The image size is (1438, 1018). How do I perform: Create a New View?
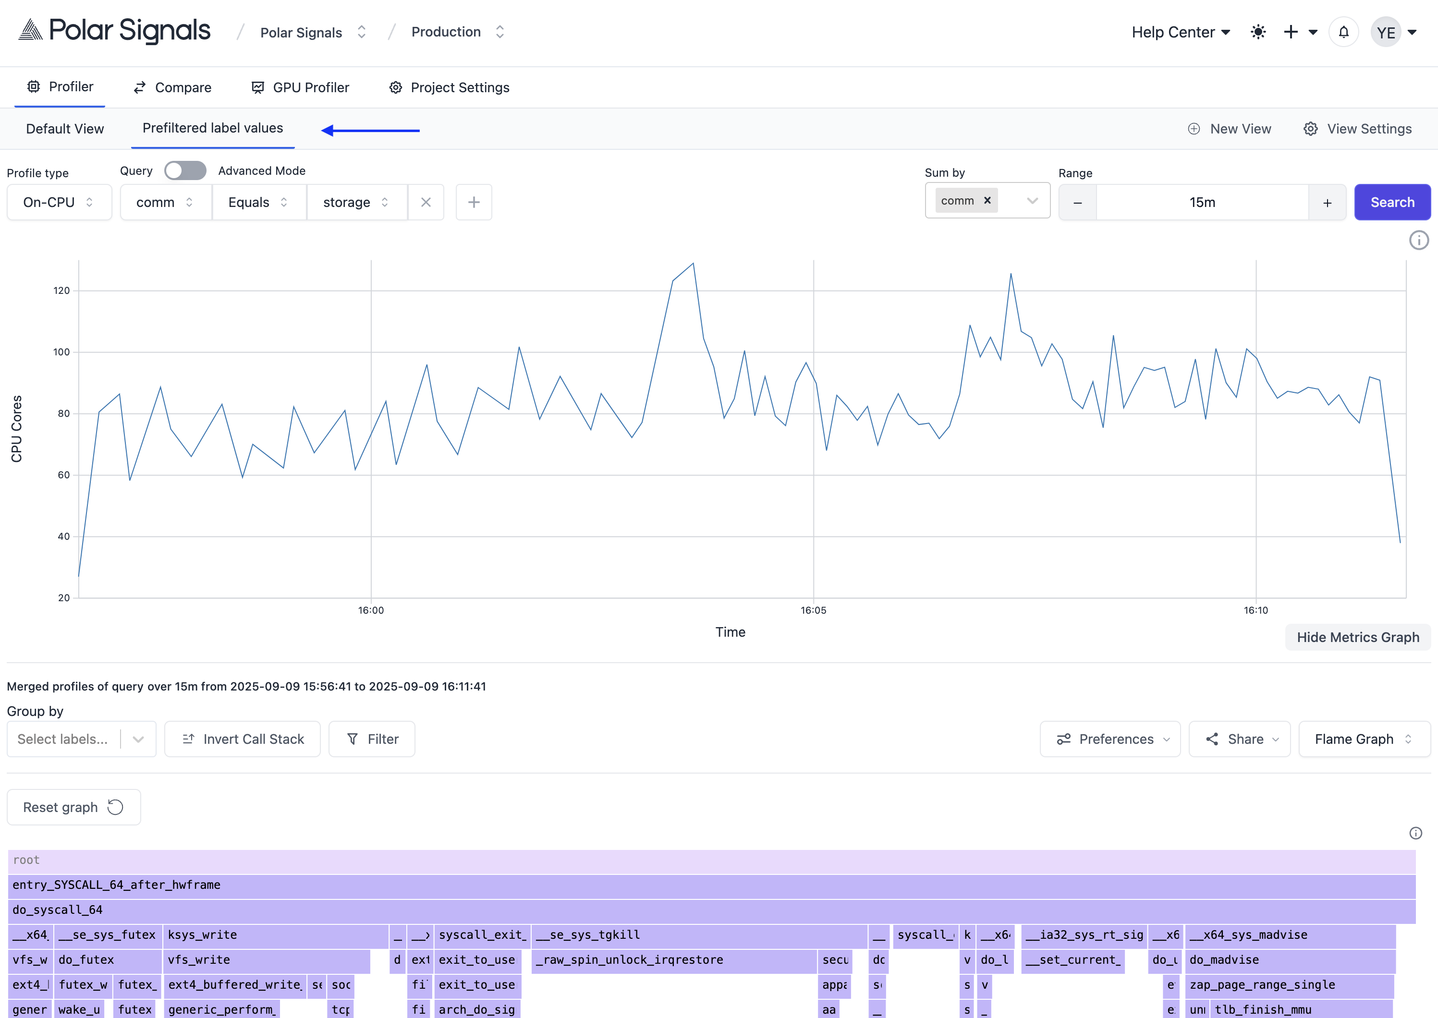(1228, 129)
